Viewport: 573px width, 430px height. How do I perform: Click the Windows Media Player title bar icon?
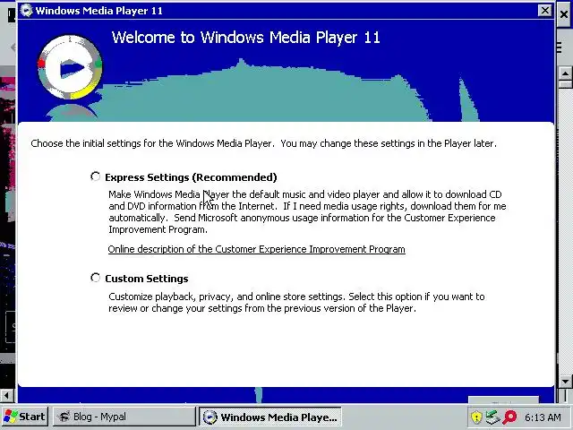pos(26,10)
